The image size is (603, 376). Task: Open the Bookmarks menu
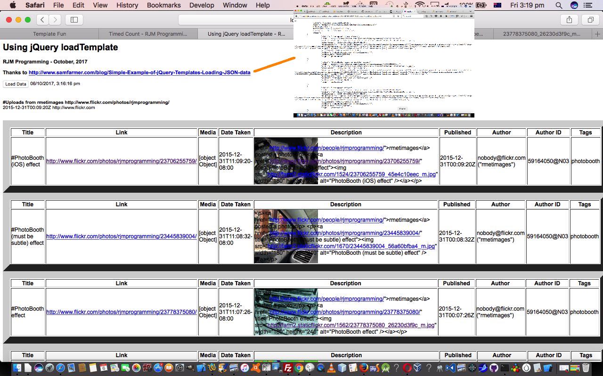coord(163,5)
